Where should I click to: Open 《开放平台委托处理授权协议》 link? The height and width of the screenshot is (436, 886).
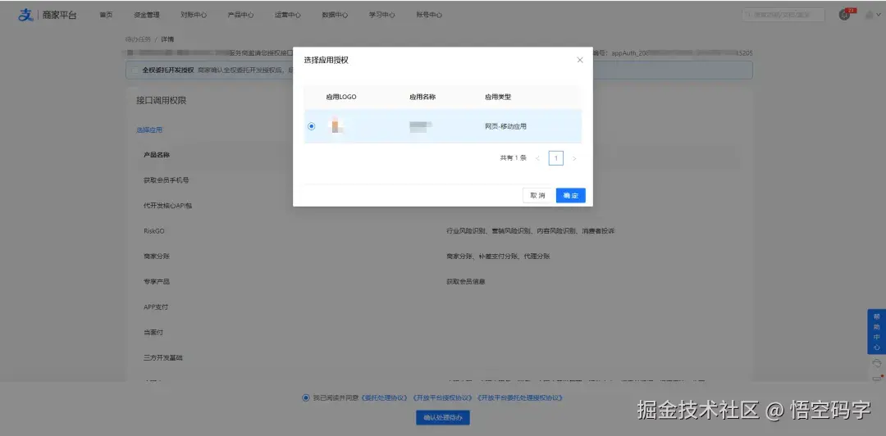520,398
